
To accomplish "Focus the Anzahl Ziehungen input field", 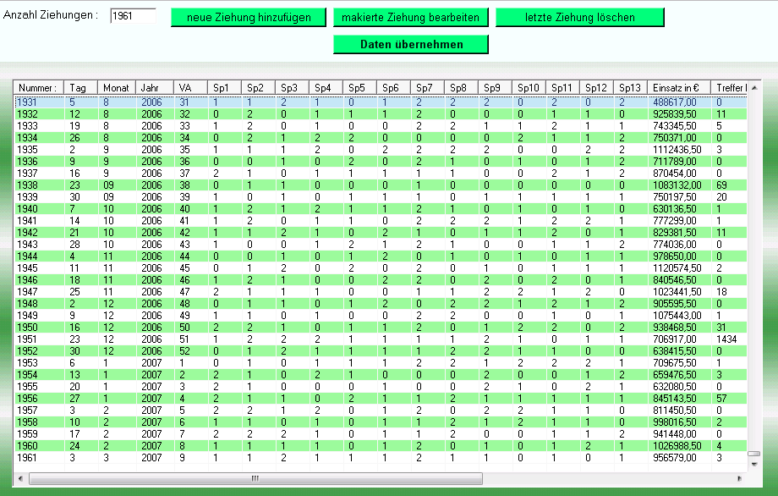I will tap(133, 16).
